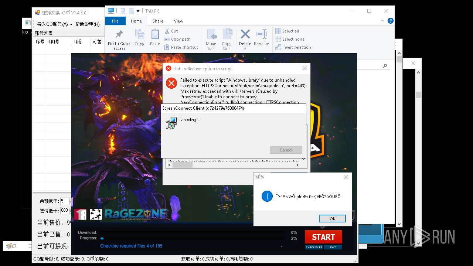The height and width of the screenshot is (266, 473).
Task: Open the Copy to dropdown
Action: (x=227, y=40)
